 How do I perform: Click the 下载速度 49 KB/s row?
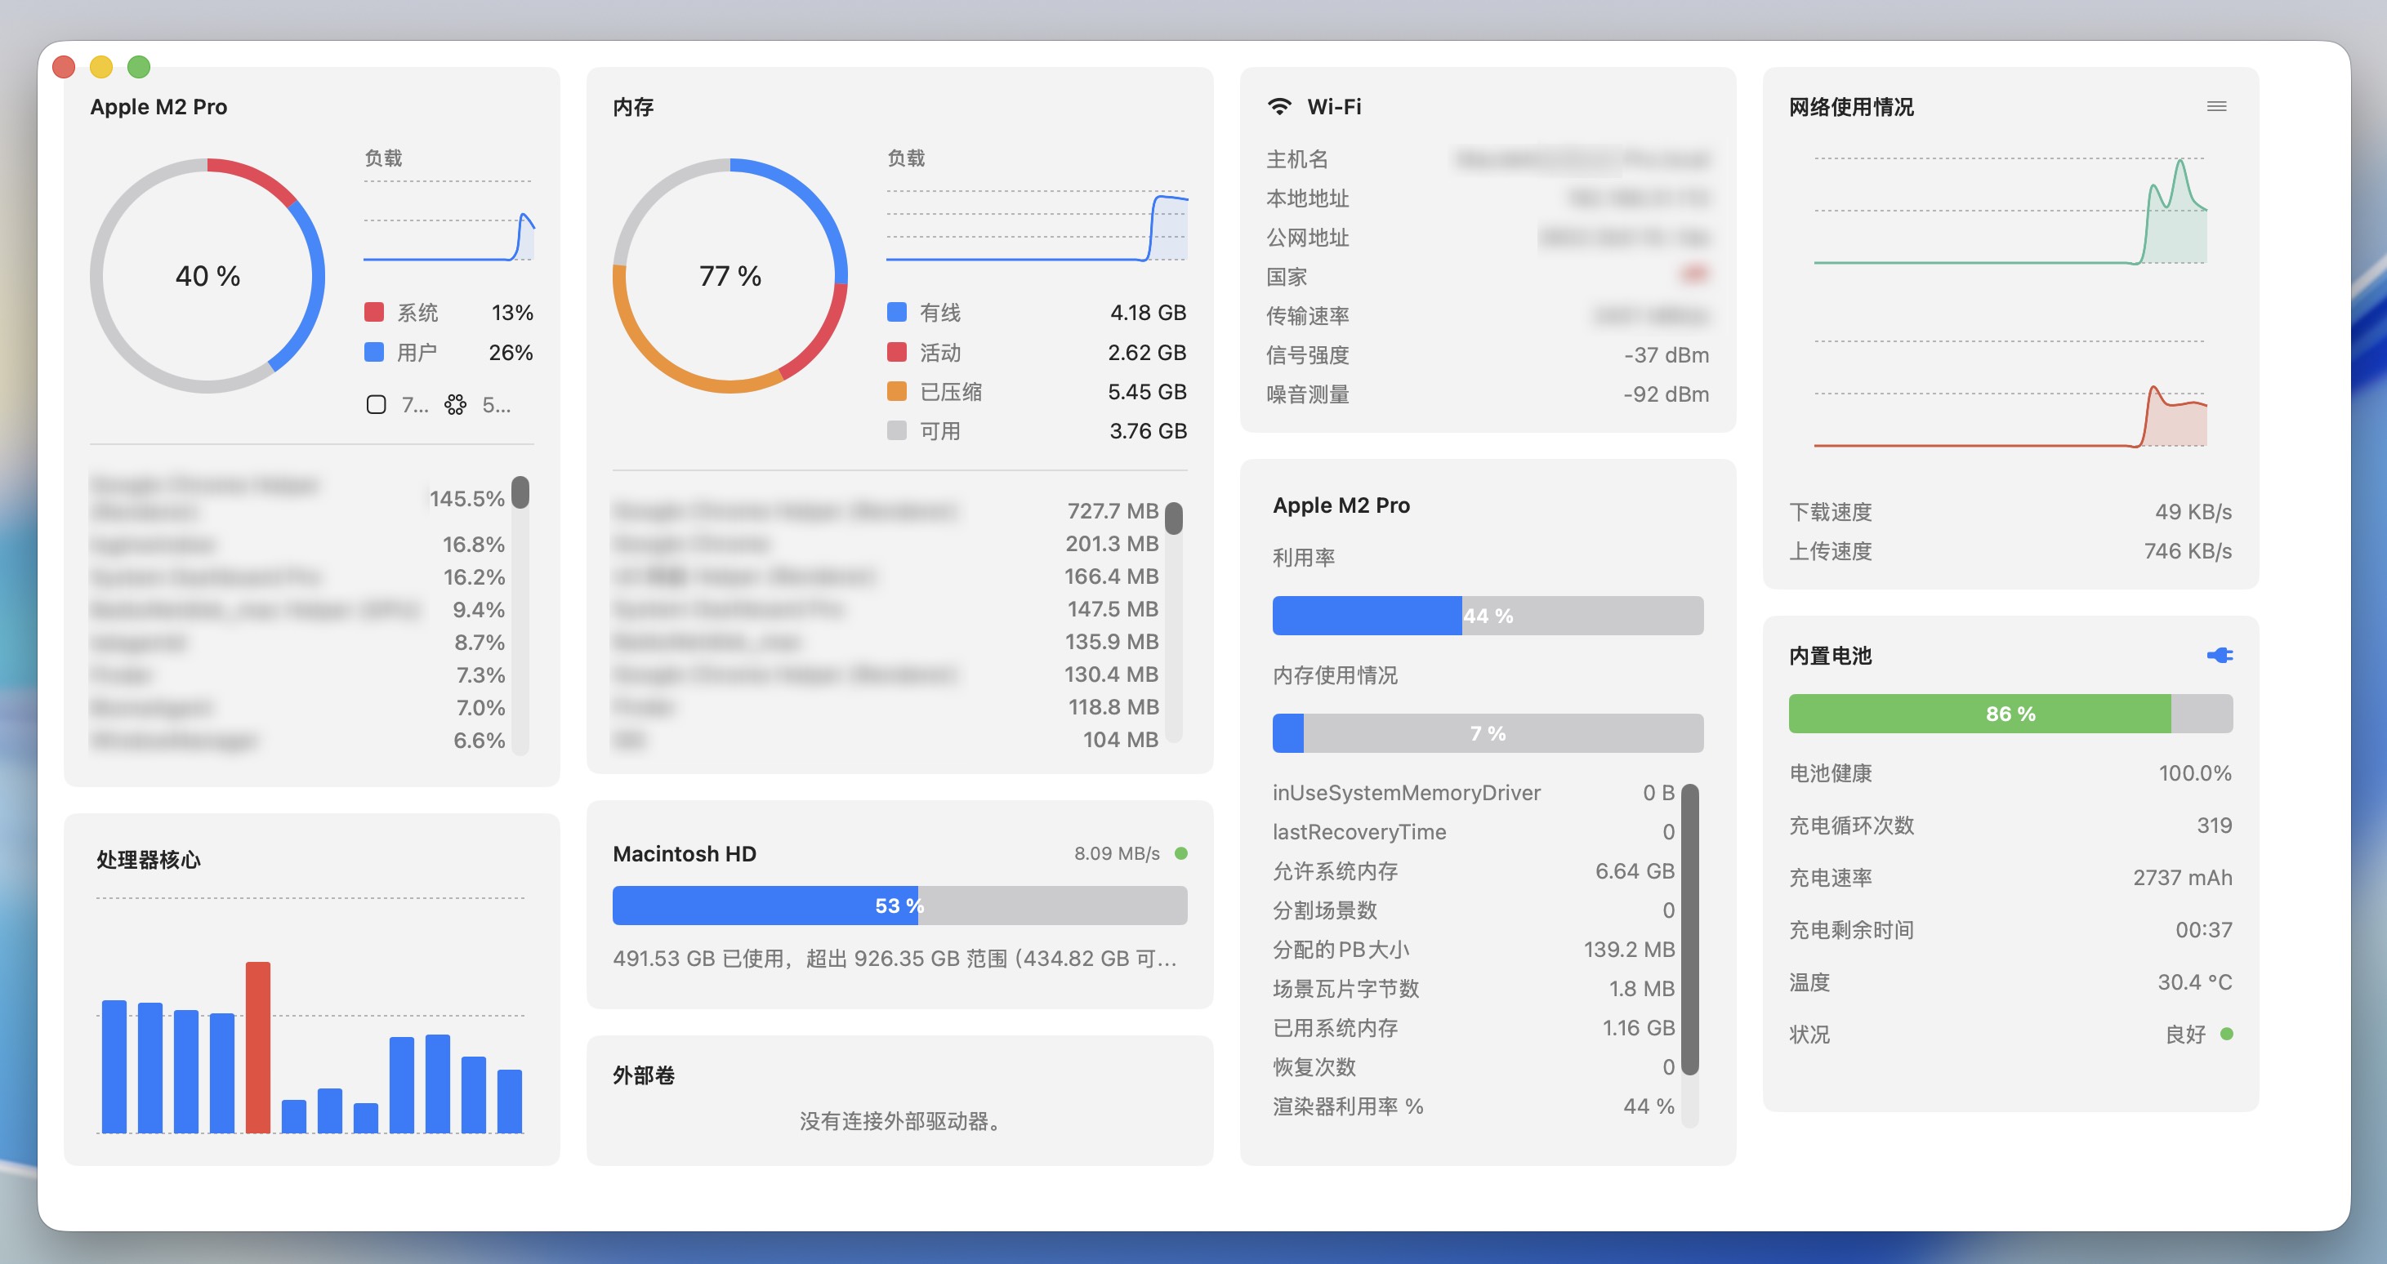(x=2009, y=512)
